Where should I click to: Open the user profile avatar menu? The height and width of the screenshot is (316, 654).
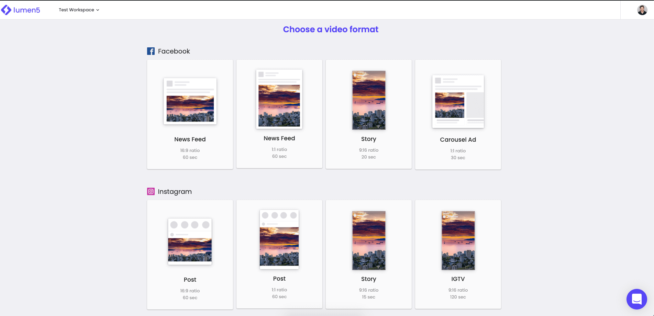[x=642, y=10]
